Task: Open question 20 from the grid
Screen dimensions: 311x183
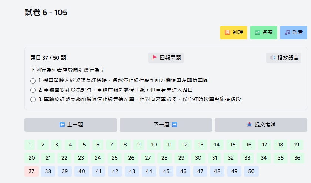Action: tap(31, 158)
